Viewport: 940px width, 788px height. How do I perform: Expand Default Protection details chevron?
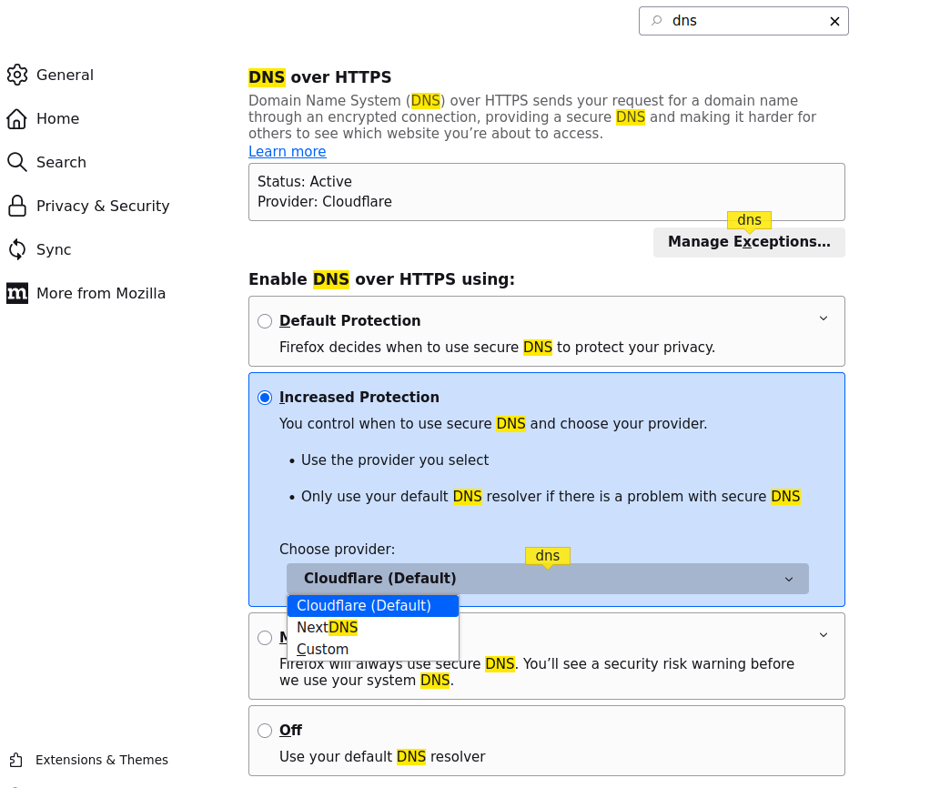(x=824, y=318)
